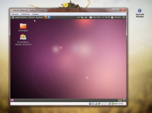This screenshot has height=113, width=152.
Task: Click the USA keyboard layout indicator
Action: [79, 17]
